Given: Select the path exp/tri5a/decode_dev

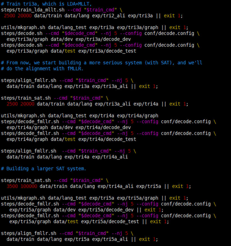Looking at the screenshot, I should coord(106,210).
